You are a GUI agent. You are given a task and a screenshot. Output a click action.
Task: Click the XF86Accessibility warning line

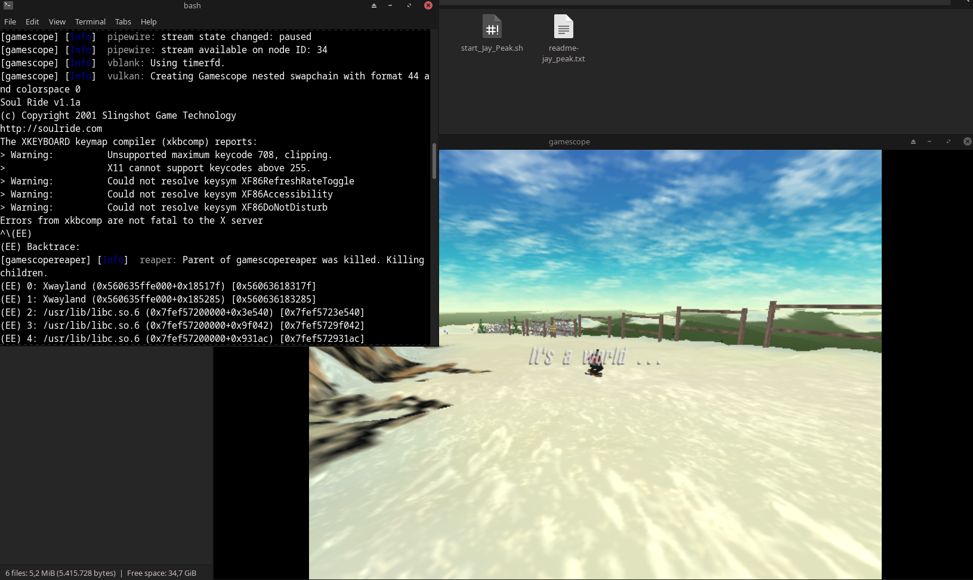click(x=166, y=194)
